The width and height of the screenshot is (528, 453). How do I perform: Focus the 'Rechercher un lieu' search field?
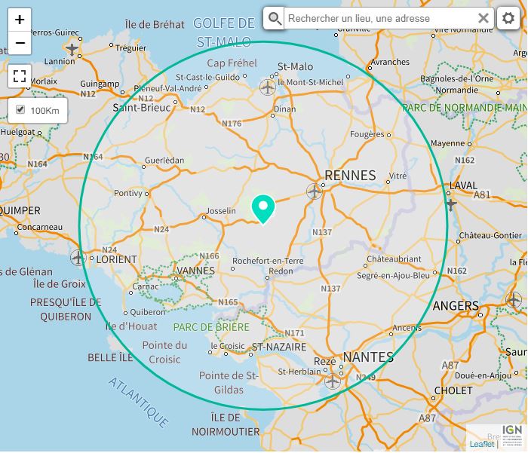[x=380, y=18]
